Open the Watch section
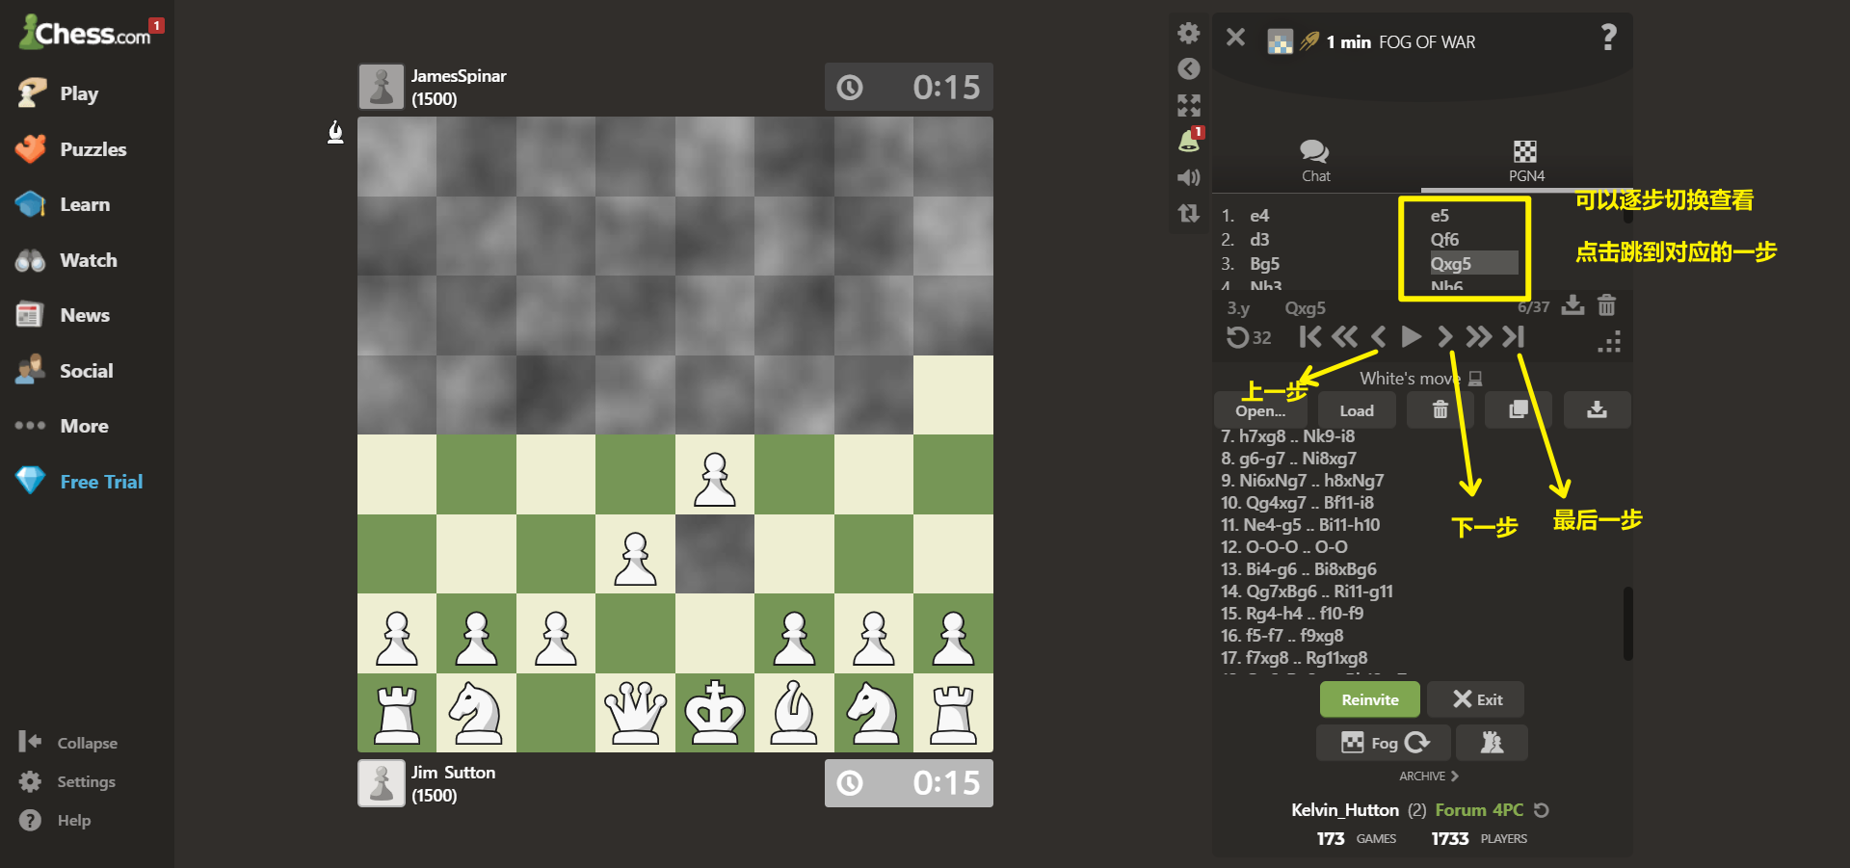The height and width of the screenshot is (868, 1850). tap(66, 260)
